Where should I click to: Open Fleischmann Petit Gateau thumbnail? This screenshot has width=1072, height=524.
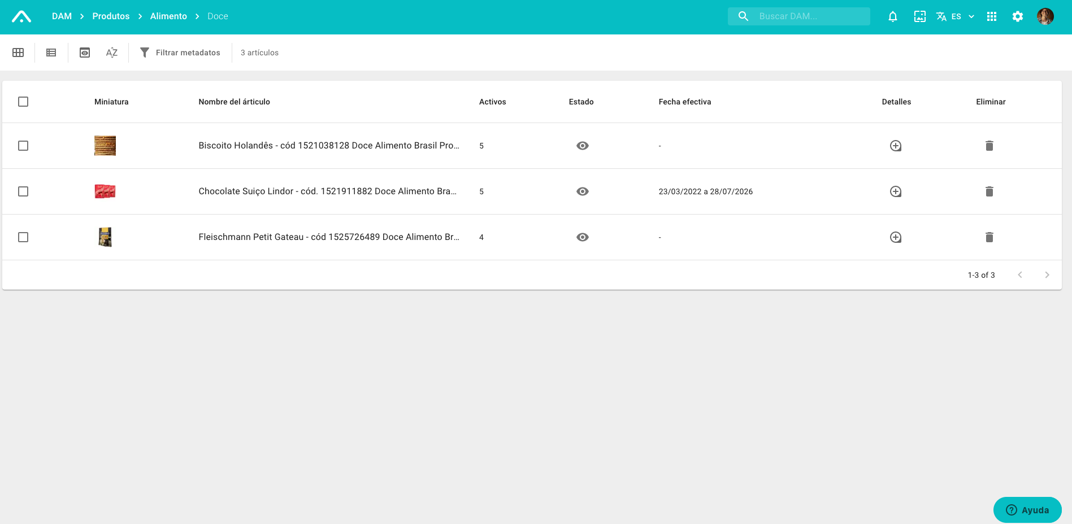click(x=105, y=237)
